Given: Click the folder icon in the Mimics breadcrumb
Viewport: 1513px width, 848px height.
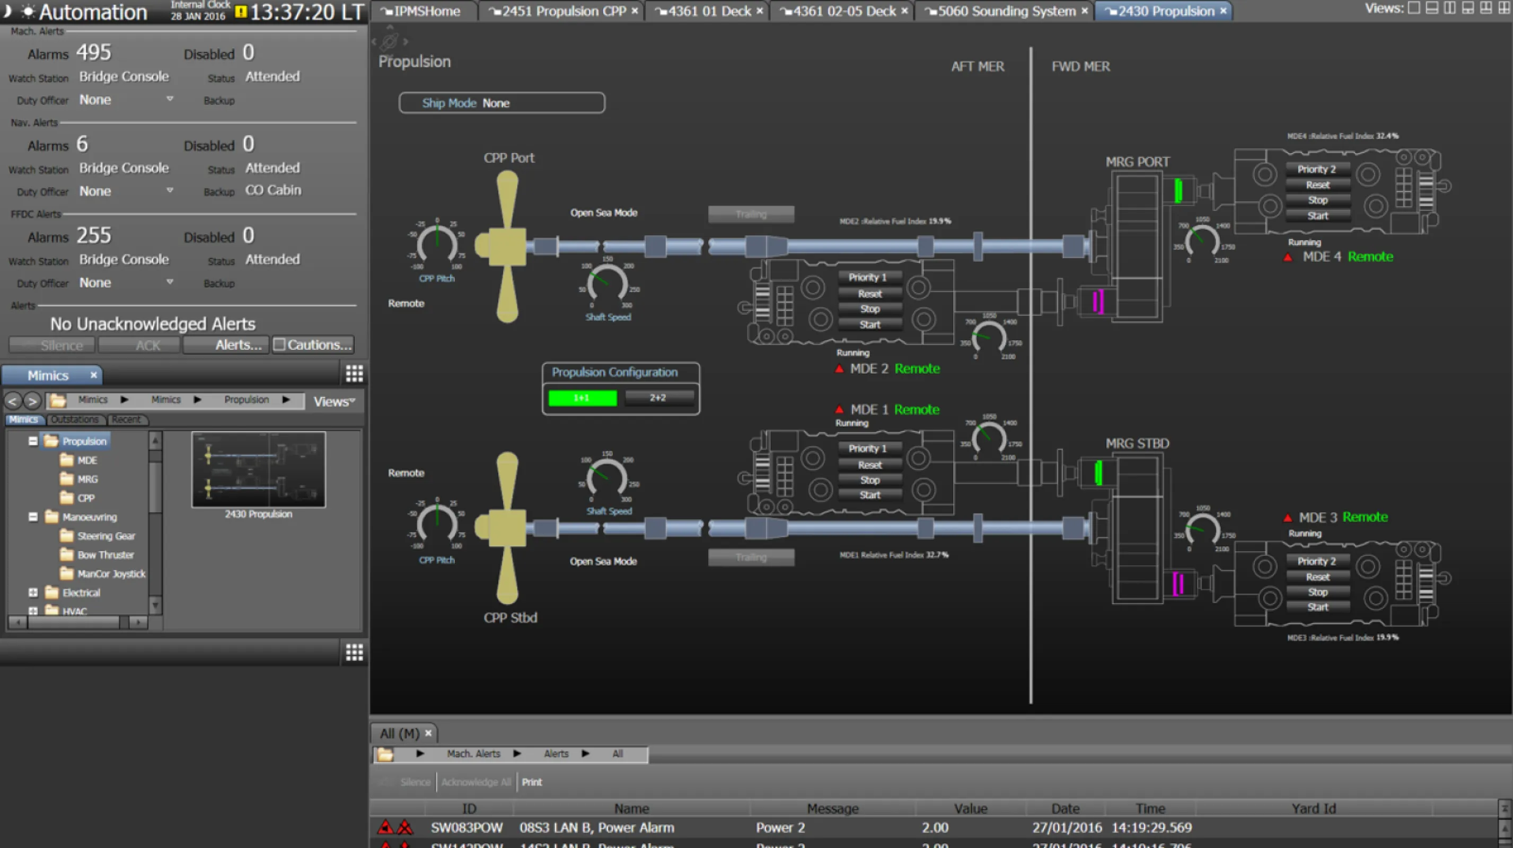Looking at the screenshot, I should click(x=58, y=401).
